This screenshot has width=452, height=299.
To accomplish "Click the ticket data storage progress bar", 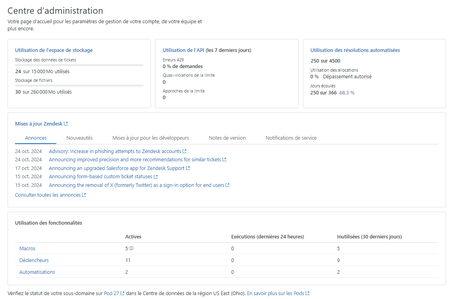I will (79, 65).
